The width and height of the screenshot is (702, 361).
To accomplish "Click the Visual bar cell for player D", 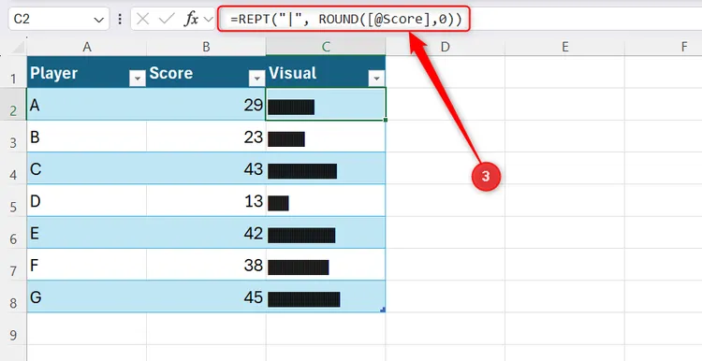I will tap(326, 200).
